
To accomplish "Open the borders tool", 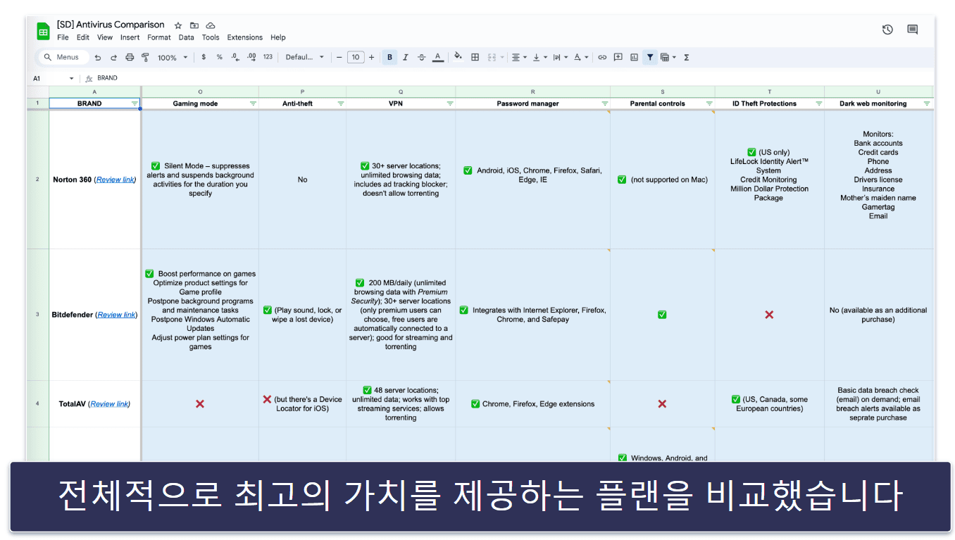I will coord(475,58).
